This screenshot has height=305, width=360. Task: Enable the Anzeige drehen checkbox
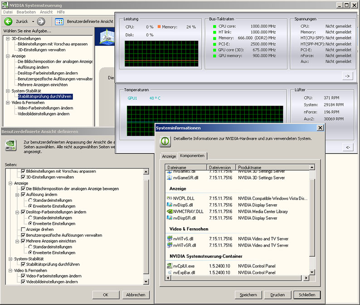point(23,230)
